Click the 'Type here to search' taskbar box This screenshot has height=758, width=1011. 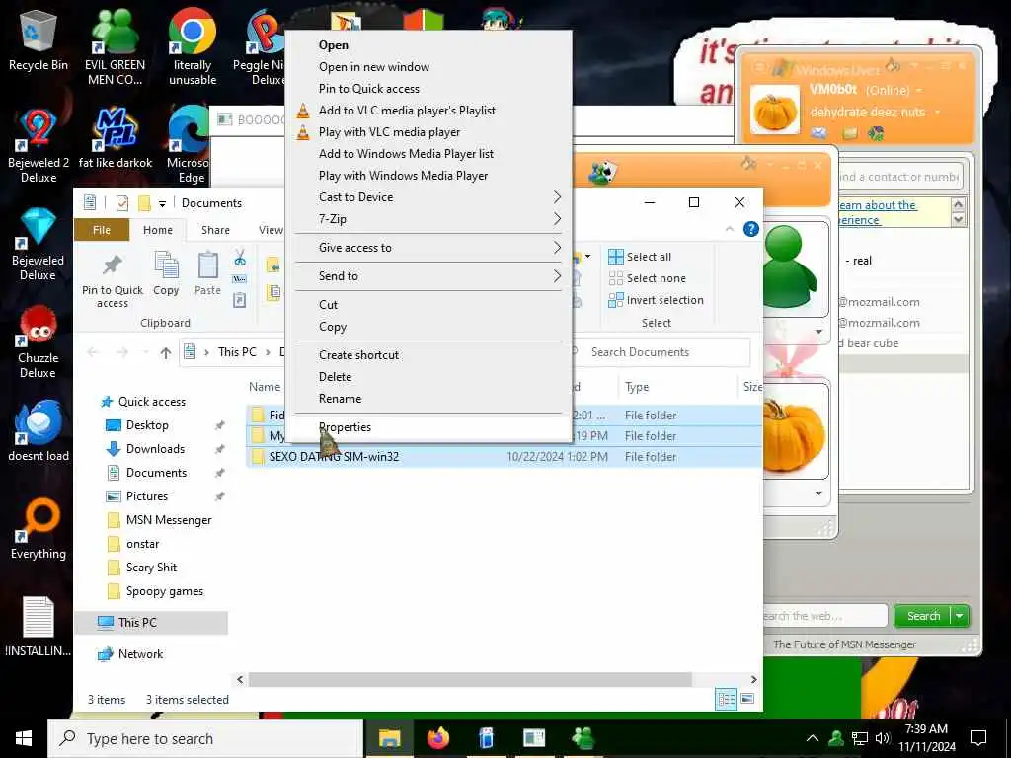205,738
